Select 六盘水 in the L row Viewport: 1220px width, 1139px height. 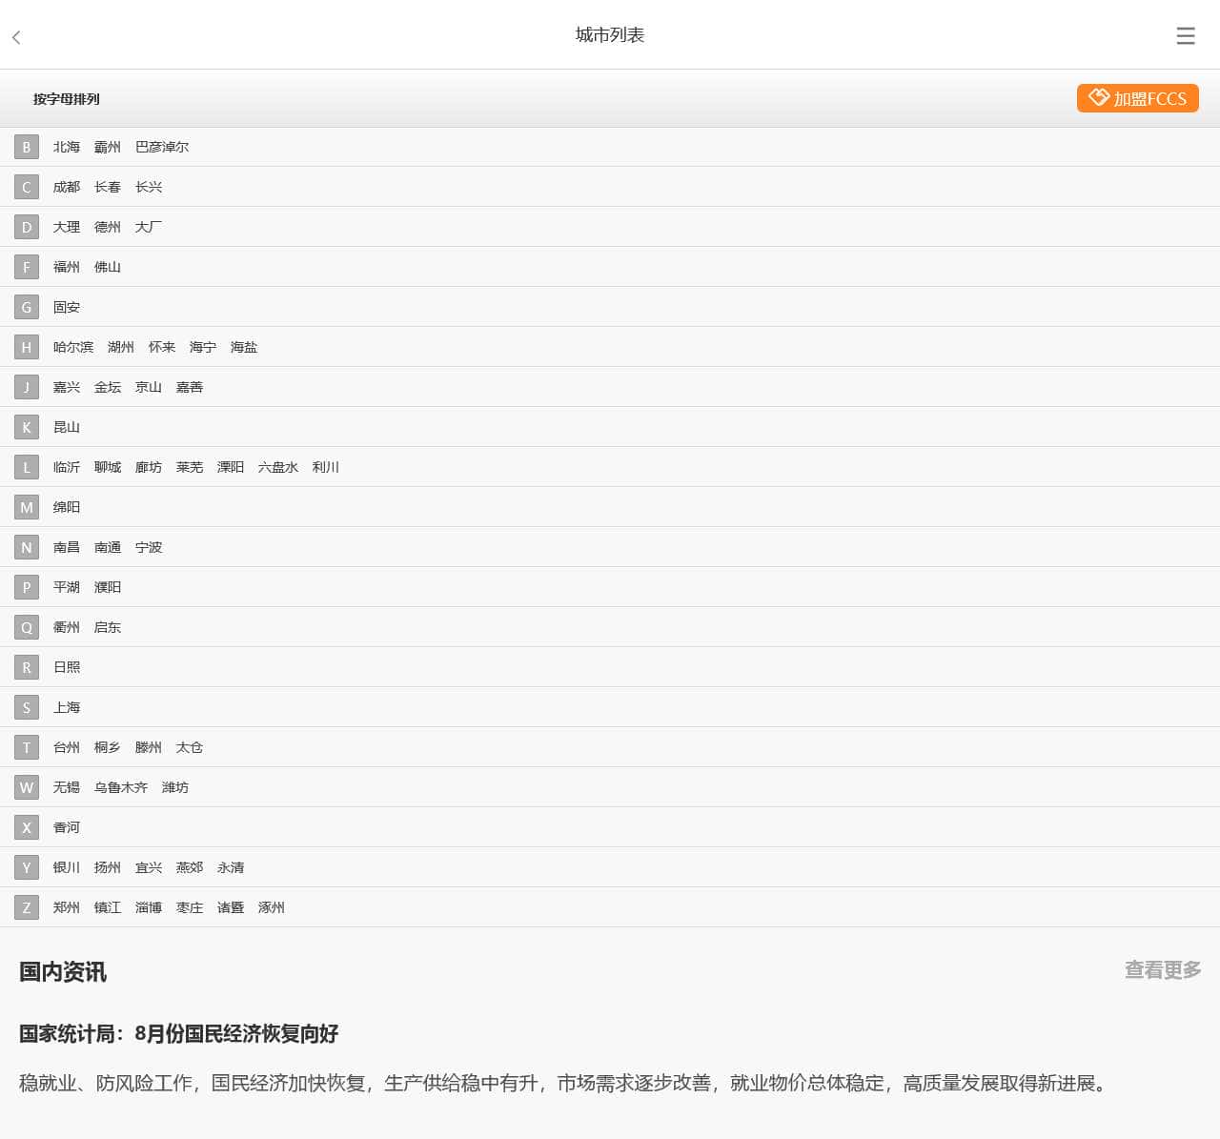[x=278, y=468]
